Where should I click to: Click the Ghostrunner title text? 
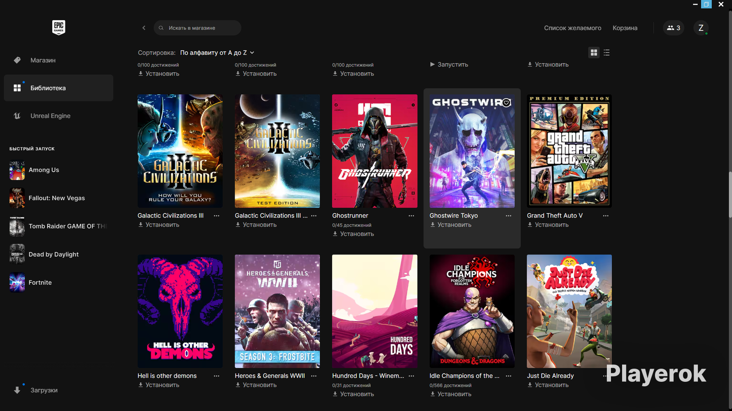pos(350,216)
